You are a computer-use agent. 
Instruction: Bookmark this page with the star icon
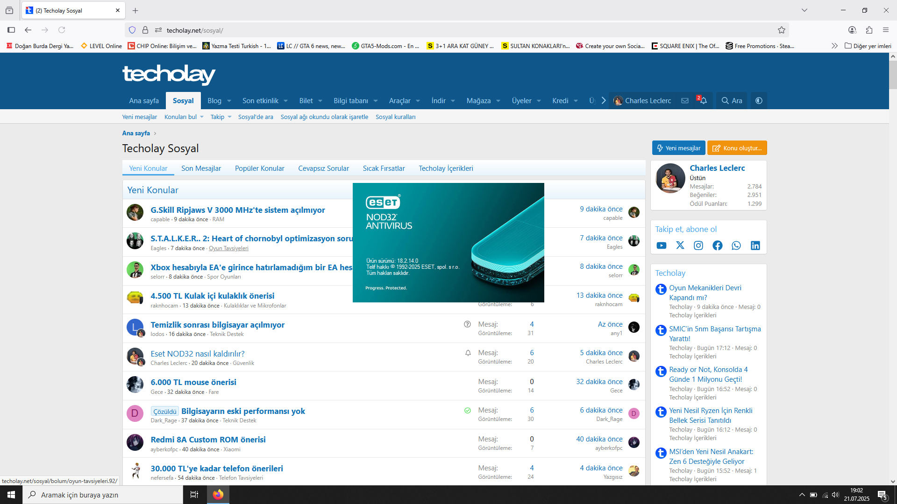pos(782,30)
